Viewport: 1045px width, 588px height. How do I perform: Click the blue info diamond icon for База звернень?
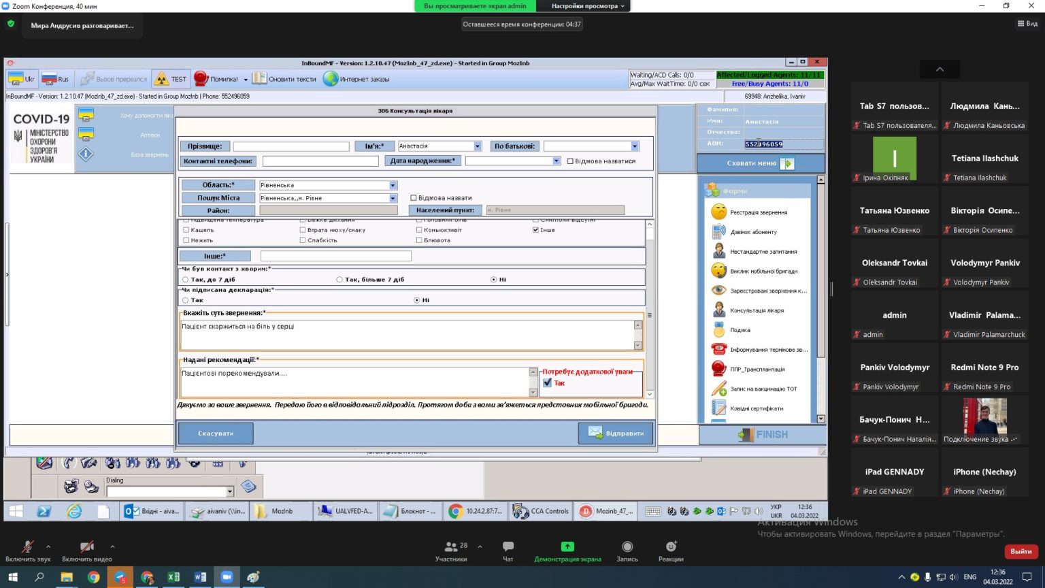pyautogui.click(x=86, y=154)
